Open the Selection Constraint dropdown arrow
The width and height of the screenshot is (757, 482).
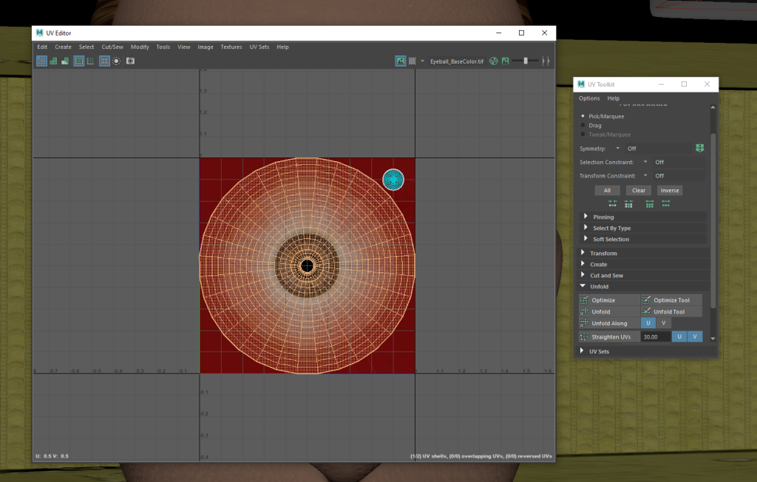coord(645,162)
